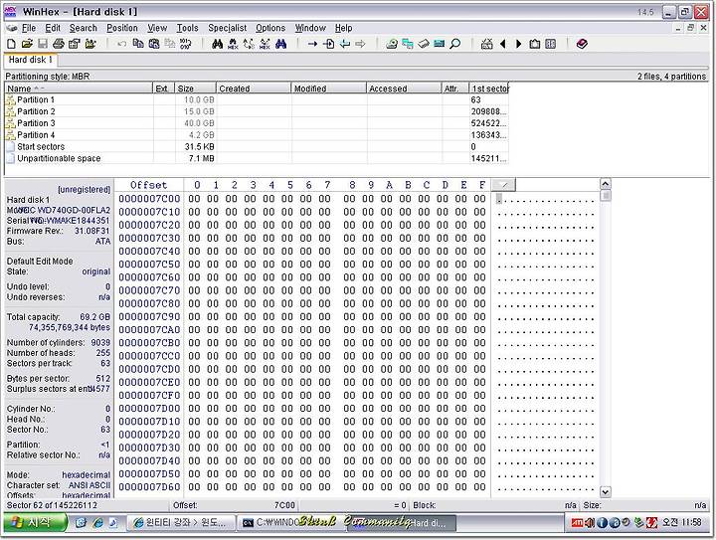
Task: Click the Save floppy disk icon
Action: pos(43,44)
